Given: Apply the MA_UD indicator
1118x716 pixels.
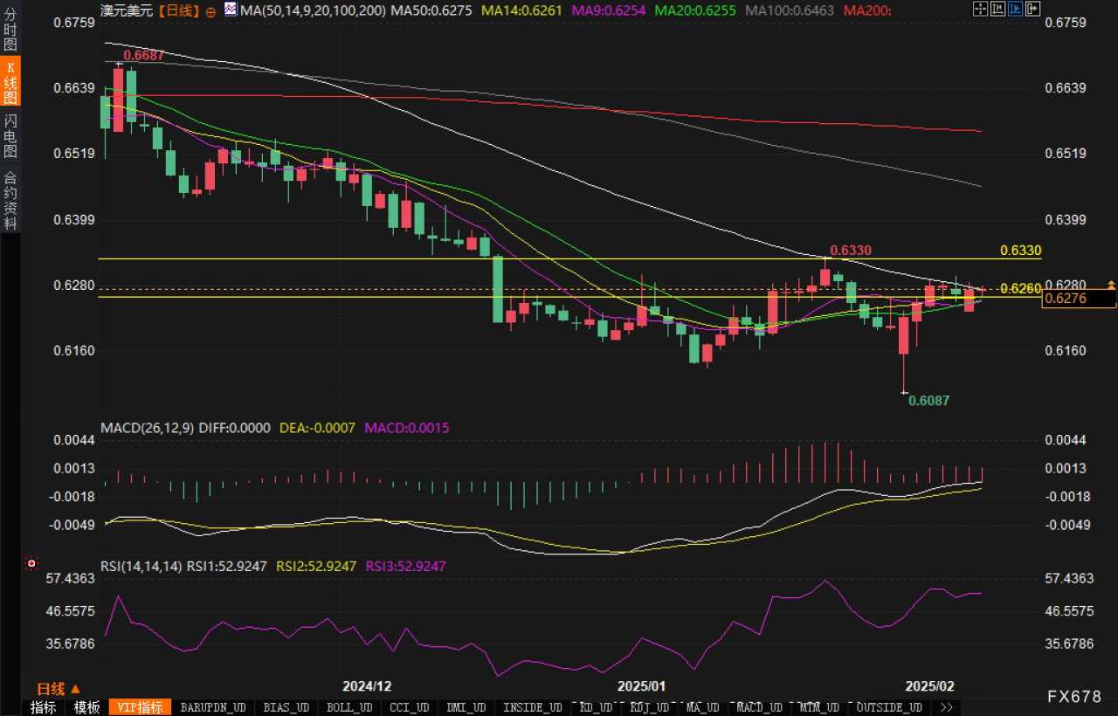Looking at the screenshot, I should (x=703, y=707).
